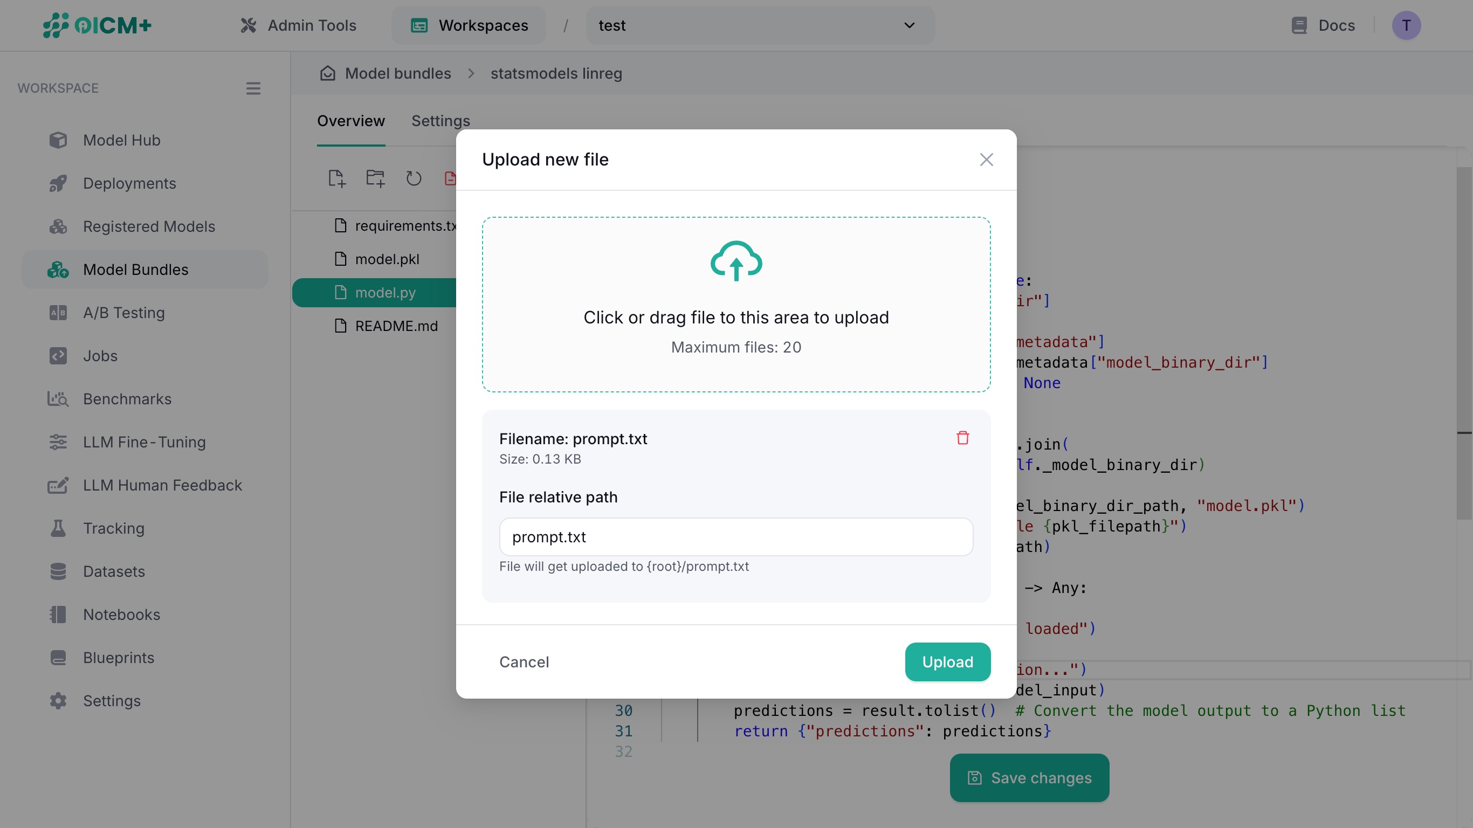
Task: Switch to the Settings tab
Action: pos(440,121)
